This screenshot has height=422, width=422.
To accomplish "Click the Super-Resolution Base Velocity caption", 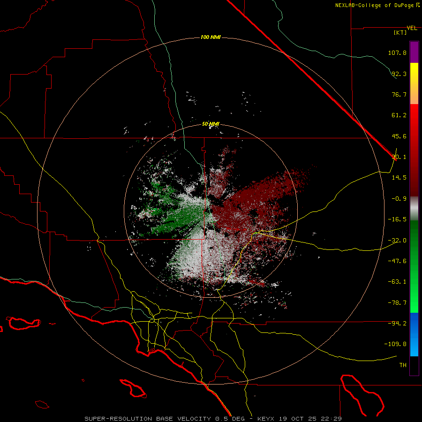I will coord(213,419).
